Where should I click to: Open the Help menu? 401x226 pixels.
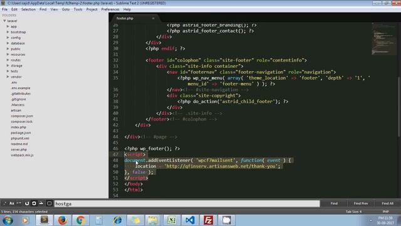[127, 9]
